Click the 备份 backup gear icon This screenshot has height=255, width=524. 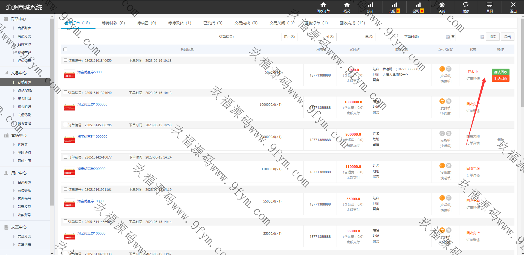coord(442,7)
